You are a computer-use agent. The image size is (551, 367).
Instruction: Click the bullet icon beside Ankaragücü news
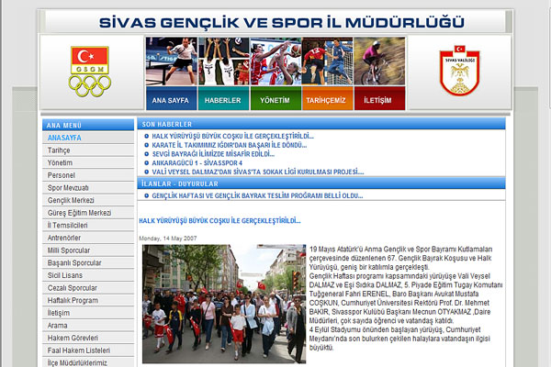coord(146,163)
